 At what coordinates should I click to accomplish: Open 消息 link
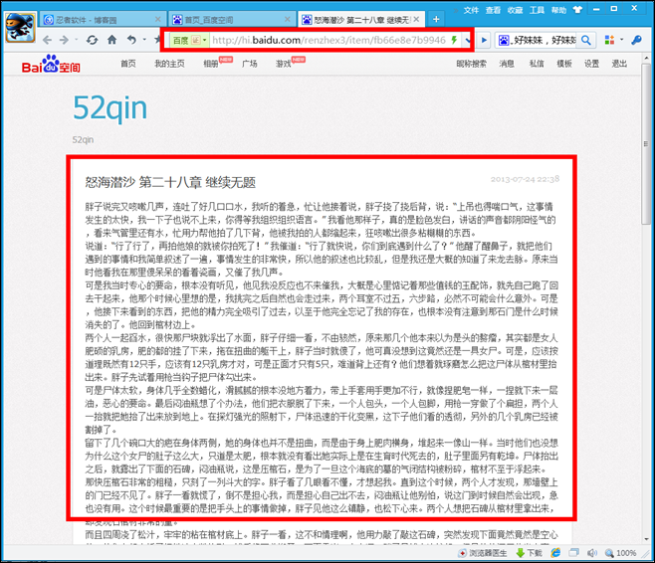[x=507, y=64]
